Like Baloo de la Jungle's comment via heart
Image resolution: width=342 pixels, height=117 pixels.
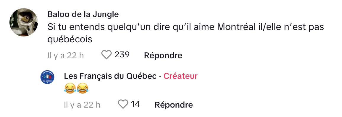[x=107, y=55]
